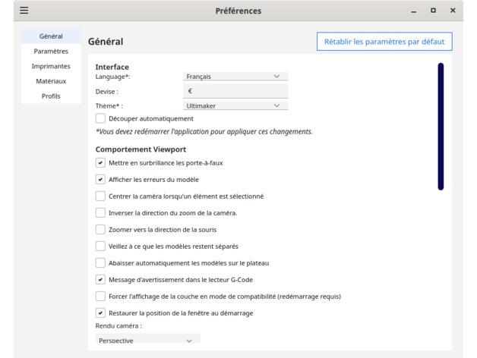Enable Découper automatiquement checkbox
The image size is (477, 358).
(101, 118)
